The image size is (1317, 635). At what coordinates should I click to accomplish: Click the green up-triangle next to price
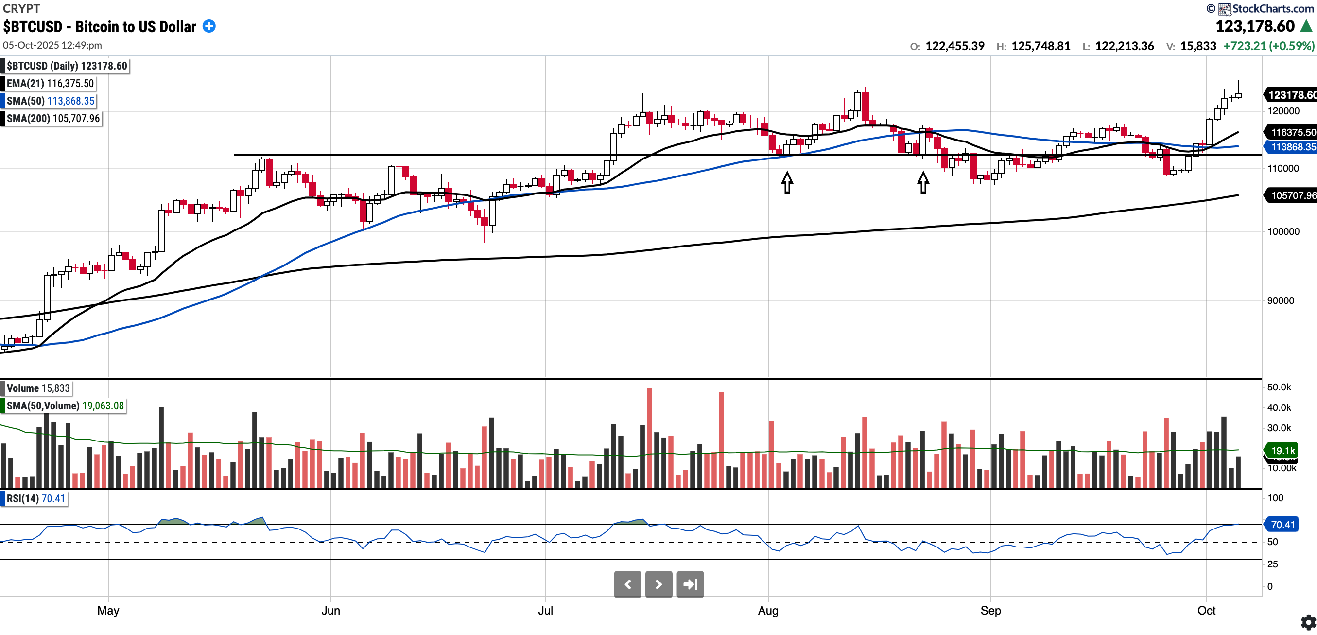1306,26
